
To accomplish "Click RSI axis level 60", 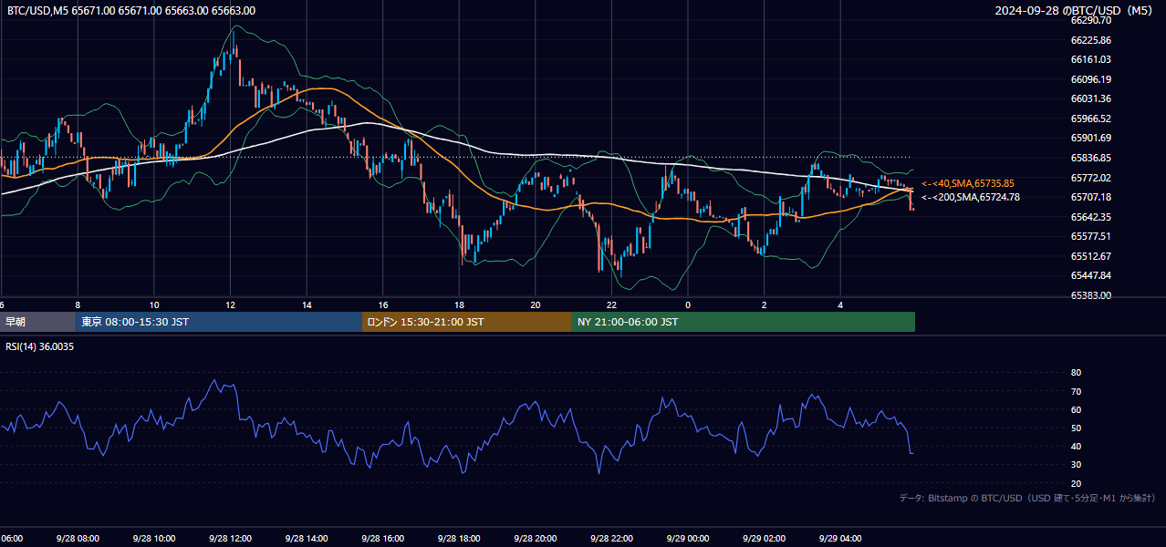I will (x=1076, y=409).
